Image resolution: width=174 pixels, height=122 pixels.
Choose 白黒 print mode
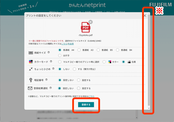click(x=123, y=62)
